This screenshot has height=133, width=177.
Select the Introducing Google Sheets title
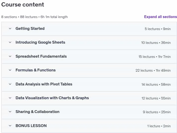click(40, 42)
